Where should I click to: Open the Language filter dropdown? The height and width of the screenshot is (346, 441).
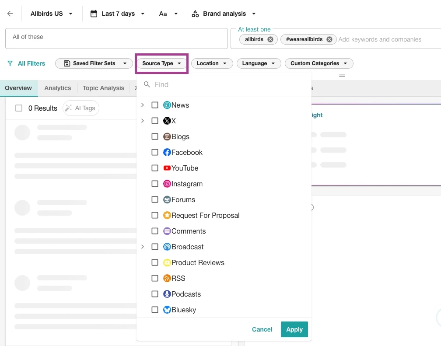[x=259, y=63]
